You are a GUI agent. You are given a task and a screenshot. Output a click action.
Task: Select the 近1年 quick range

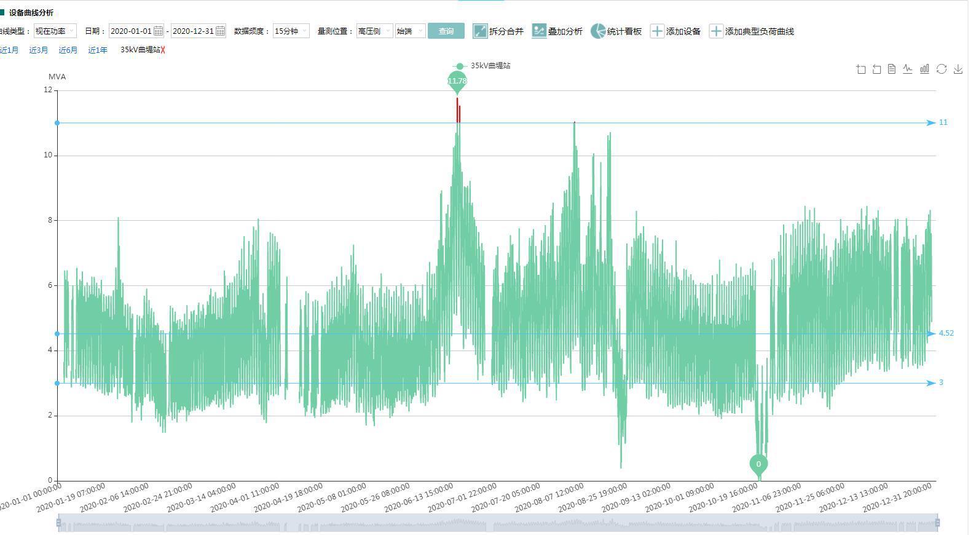pos(98,50)
